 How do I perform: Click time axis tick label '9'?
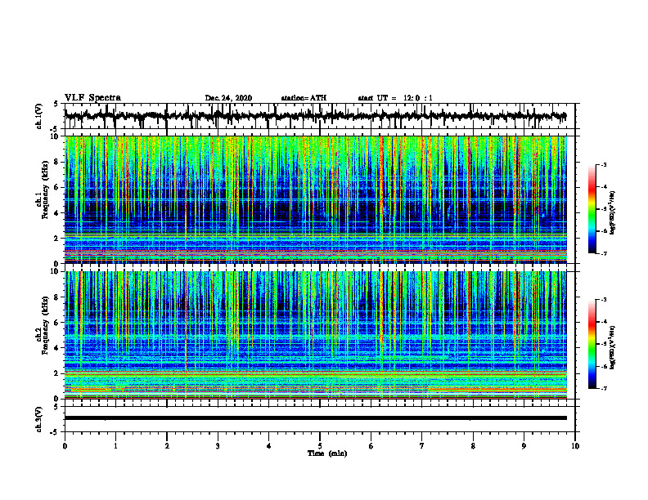coord(524,446)
